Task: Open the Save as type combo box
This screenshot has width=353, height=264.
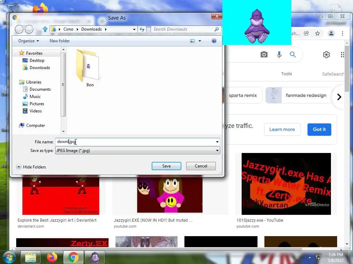Action: click(138, 151)
